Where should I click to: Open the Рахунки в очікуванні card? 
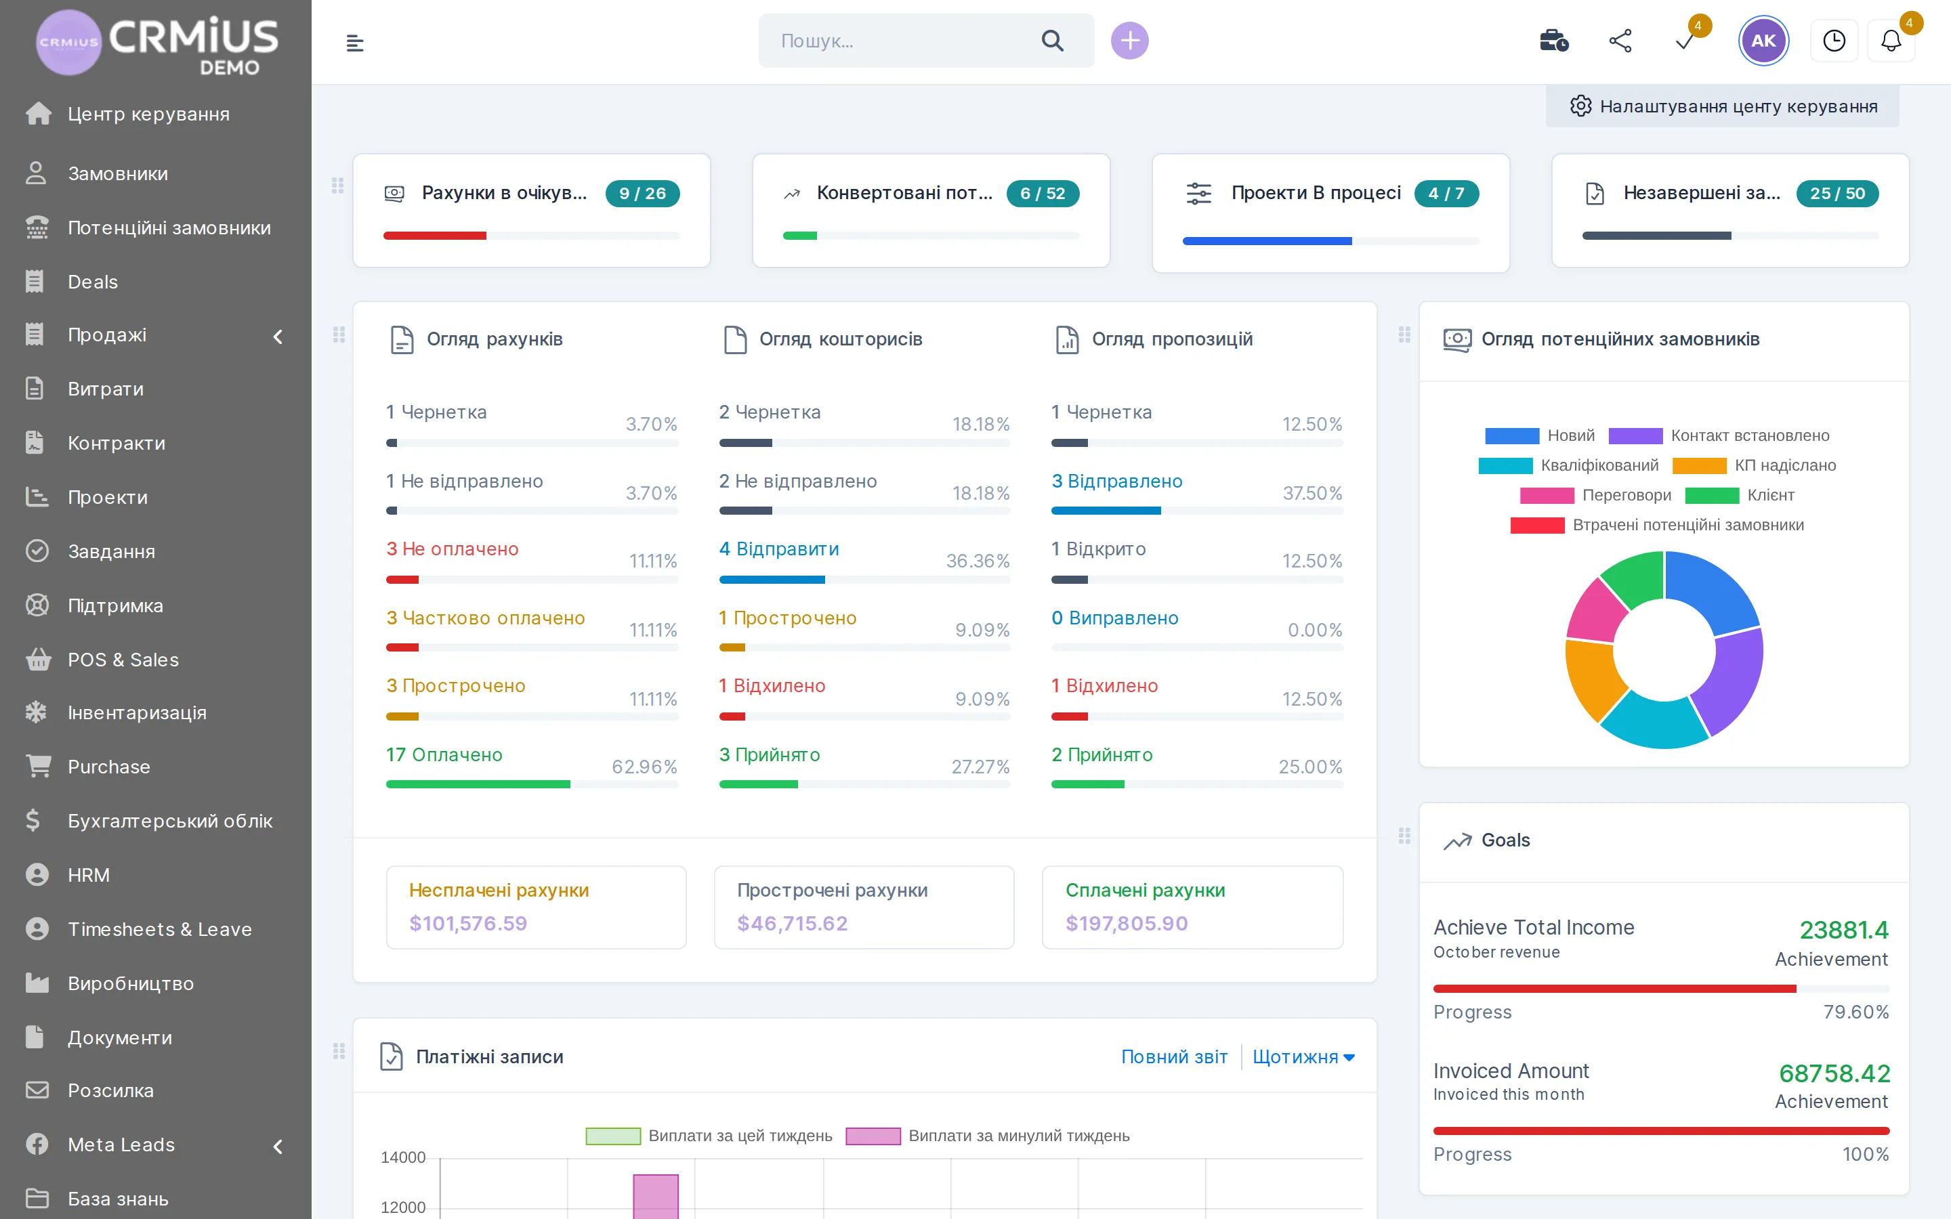point(531,211)
